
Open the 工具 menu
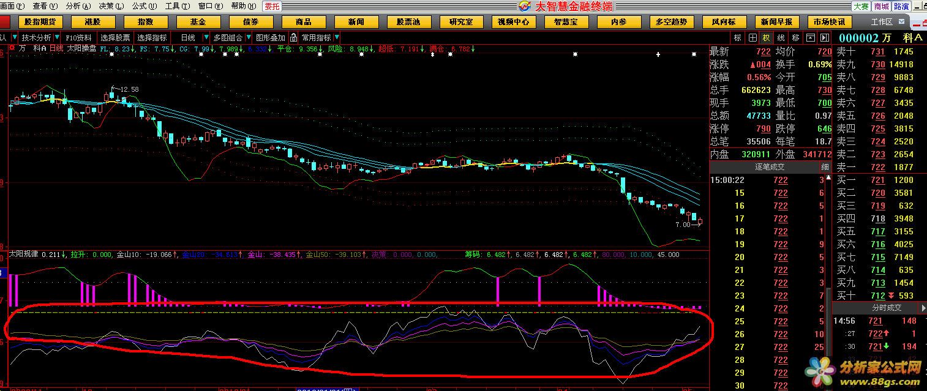175,6
